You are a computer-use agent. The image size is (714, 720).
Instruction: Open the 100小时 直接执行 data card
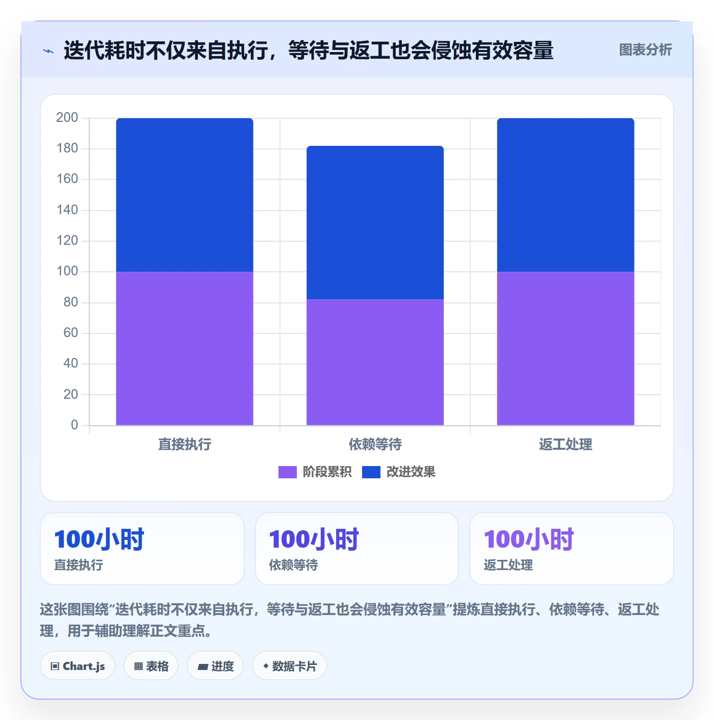(142, 549)
